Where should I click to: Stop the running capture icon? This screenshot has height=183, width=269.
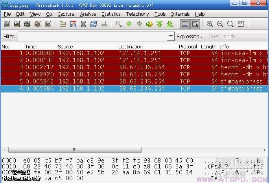click(38, 24)
